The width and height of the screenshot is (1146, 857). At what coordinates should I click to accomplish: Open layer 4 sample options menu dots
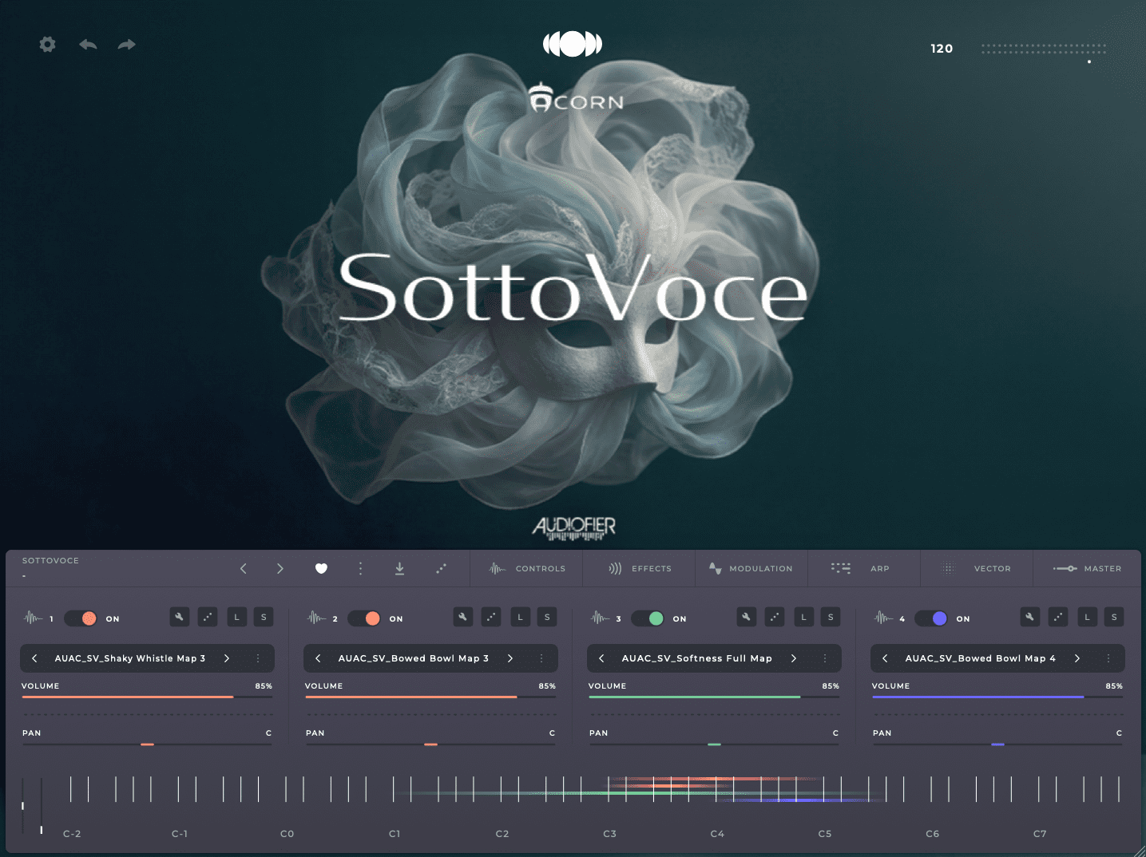coord(1108,658)
